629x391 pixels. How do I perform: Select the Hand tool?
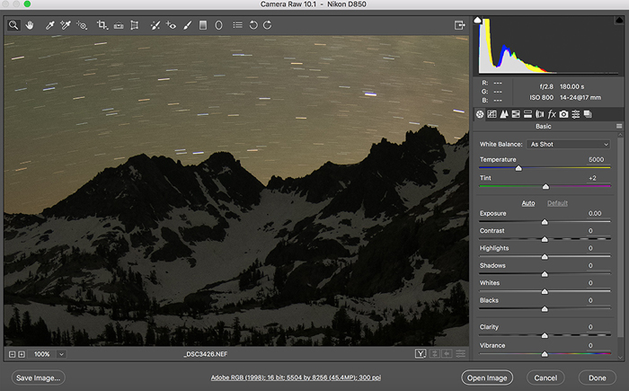click(30, 25)
